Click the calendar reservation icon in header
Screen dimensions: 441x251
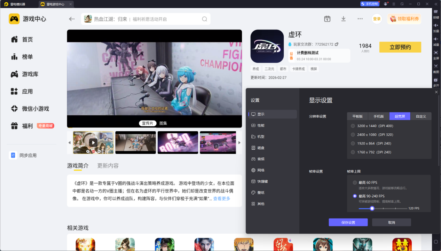[x=327, y=19]
